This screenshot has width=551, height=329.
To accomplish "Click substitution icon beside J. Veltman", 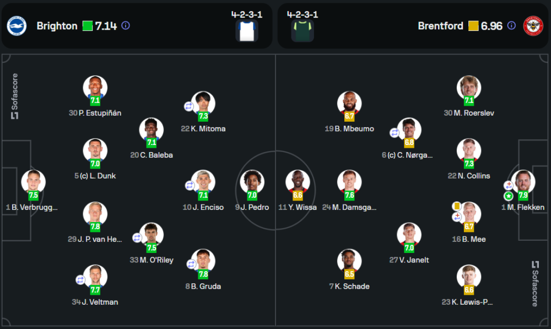I will pos(80,279).
